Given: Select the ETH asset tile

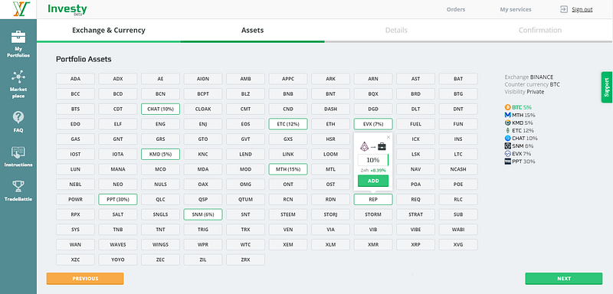Looking at the screenshot, I should click(x=330, y=124).
